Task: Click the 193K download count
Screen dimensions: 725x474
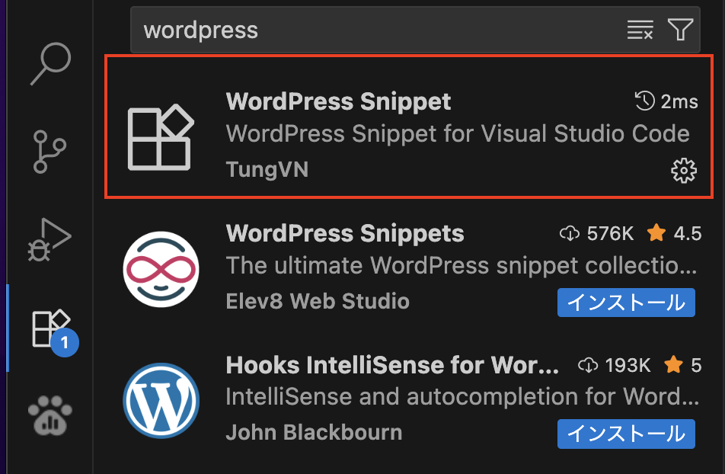Action: coord(615,365)
